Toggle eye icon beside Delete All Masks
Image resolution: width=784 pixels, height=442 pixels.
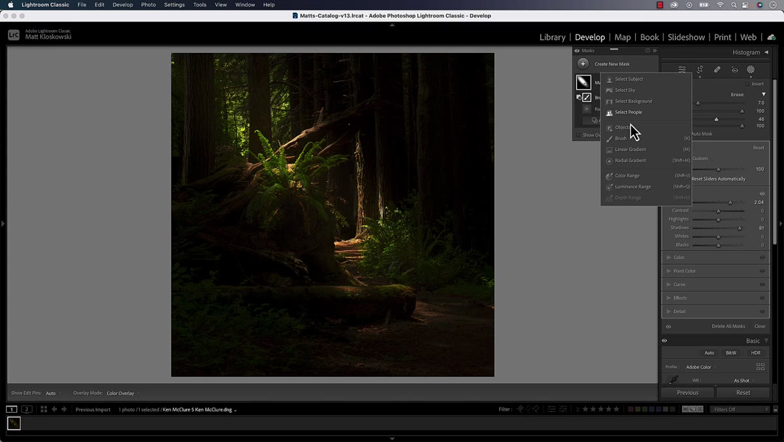(x=668, y=326)
